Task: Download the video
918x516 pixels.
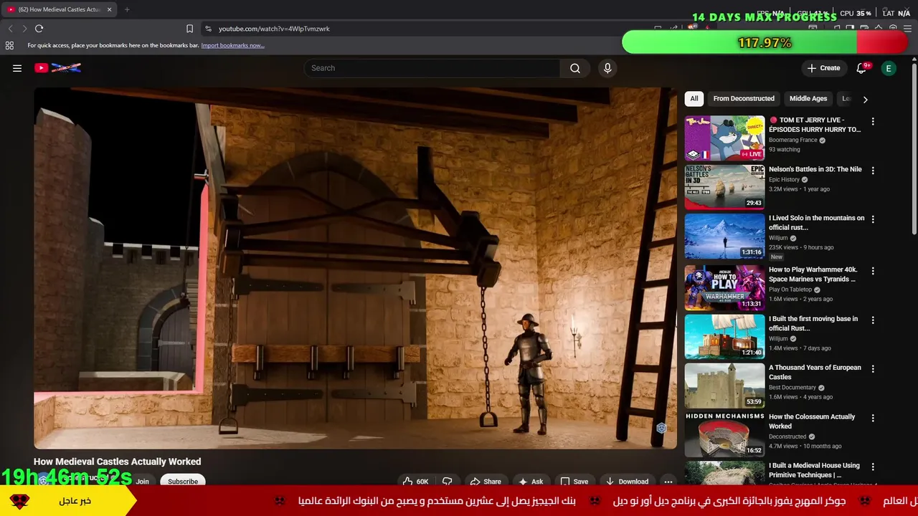Action: pyautogui.click(x=627, y=482)
